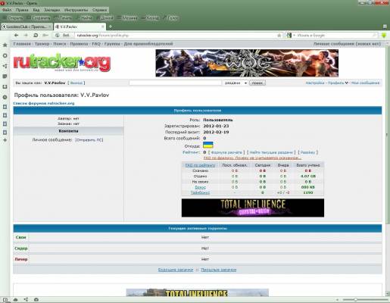Expand the search category dropdown on rutracker

coord(236,83)
